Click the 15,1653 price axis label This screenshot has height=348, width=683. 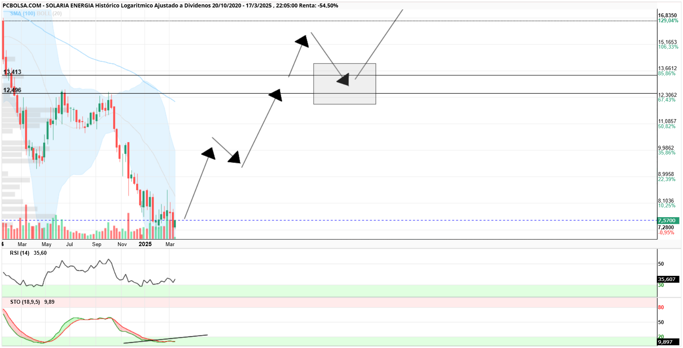click(x=667, y=42)
